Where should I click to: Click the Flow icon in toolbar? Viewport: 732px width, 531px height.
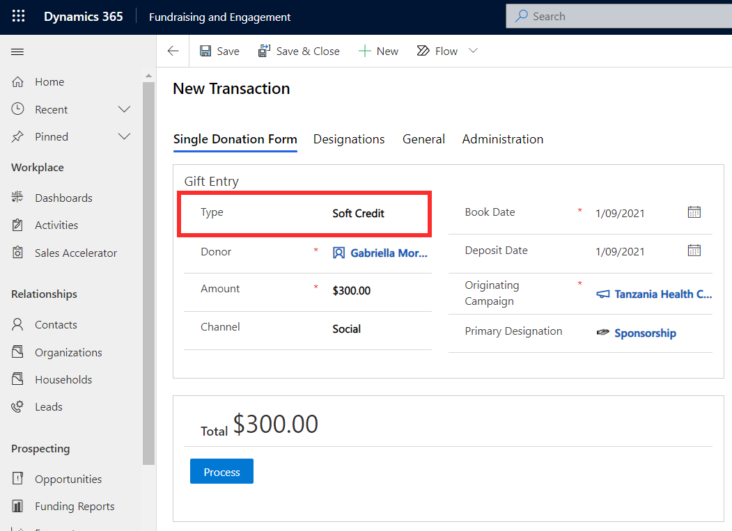coord(423,50)
